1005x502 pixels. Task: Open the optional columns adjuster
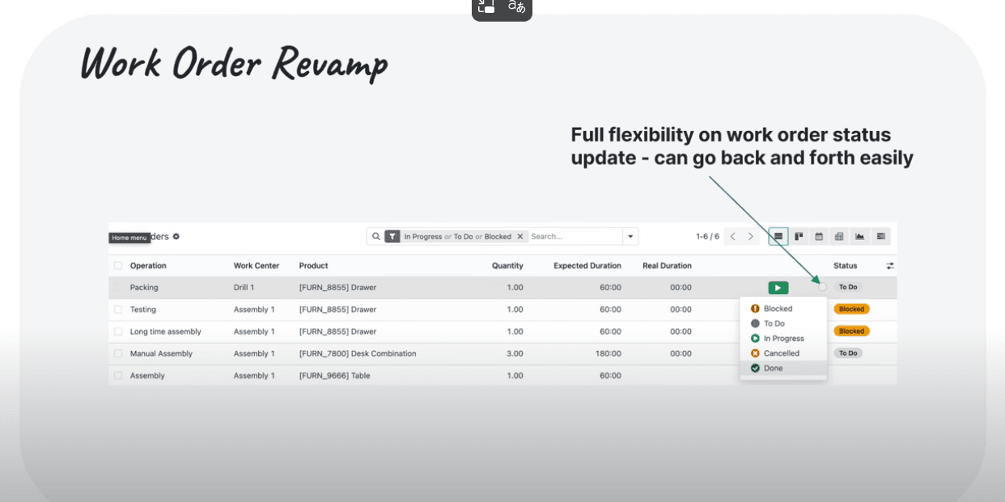(890, 266)
